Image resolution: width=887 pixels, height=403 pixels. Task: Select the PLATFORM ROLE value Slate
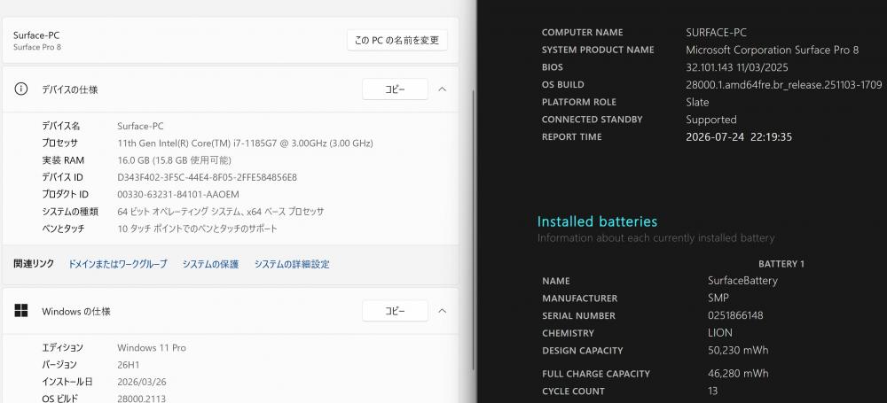click(697, 103)
